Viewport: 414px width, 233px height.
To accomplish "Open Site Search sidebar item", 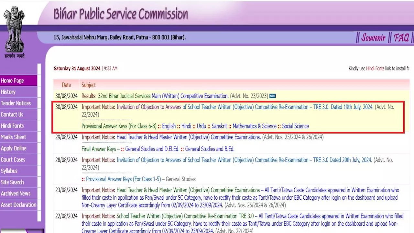I will 18,183.
